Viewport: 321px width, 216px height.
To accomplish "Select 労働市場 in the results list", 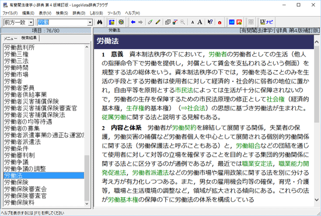I will pos(16,75).
